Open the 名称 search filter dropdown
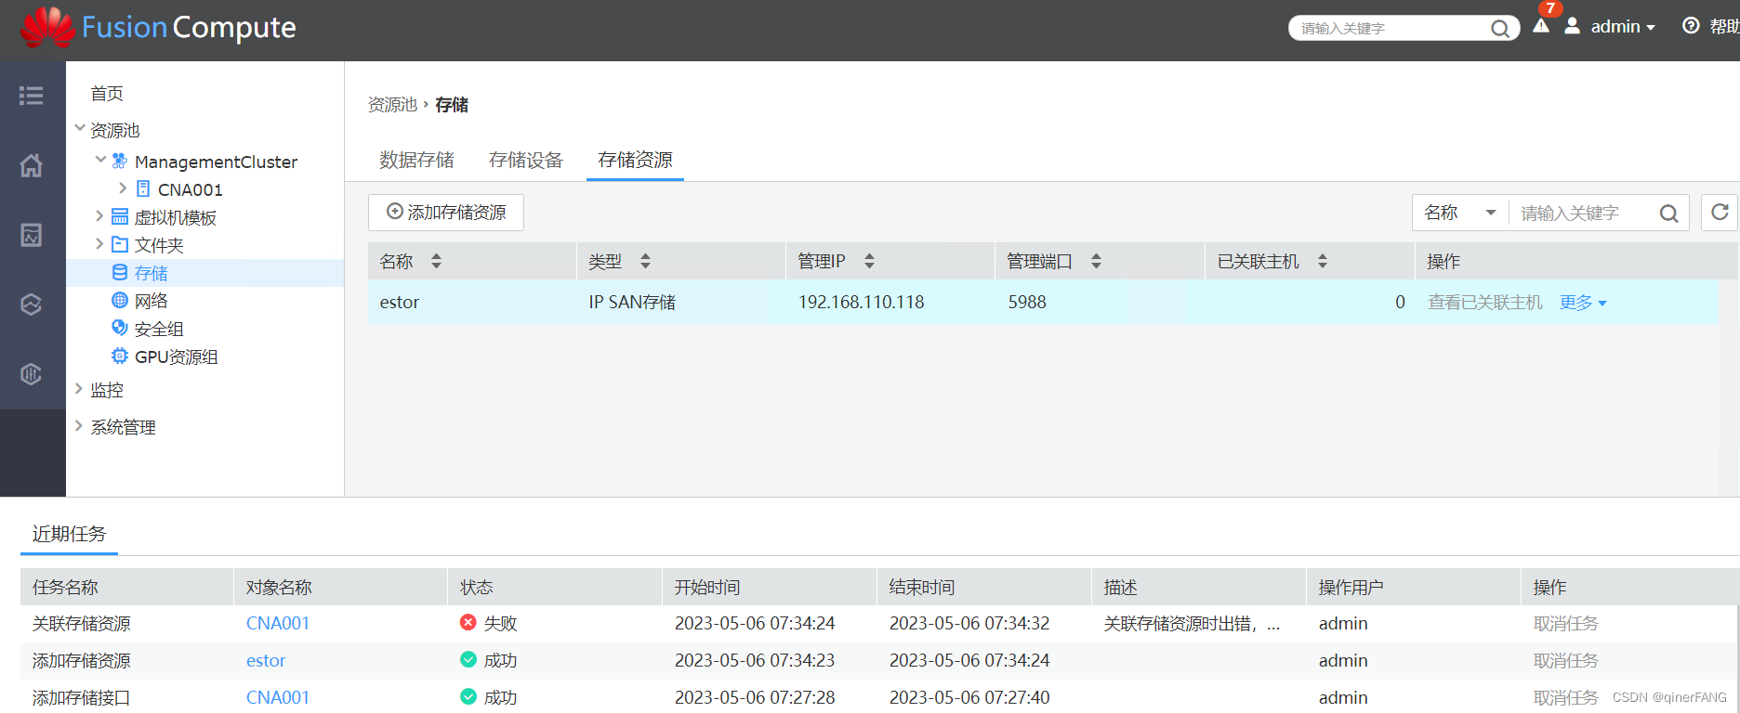Viewport: 1740px width, 713px height. pos(1460,213)
